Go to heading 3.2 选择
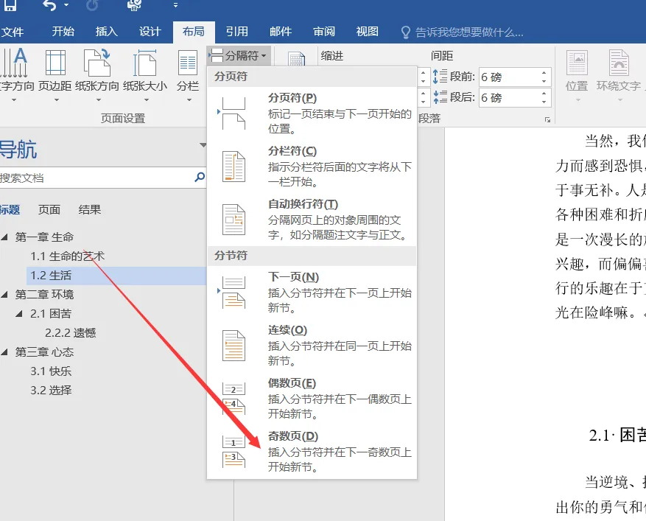This screenshot has height=521, width=646. point(51,391)
